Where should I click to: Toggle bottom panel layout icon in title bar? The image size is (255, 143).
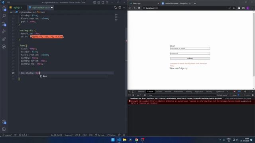pos(99,2)
